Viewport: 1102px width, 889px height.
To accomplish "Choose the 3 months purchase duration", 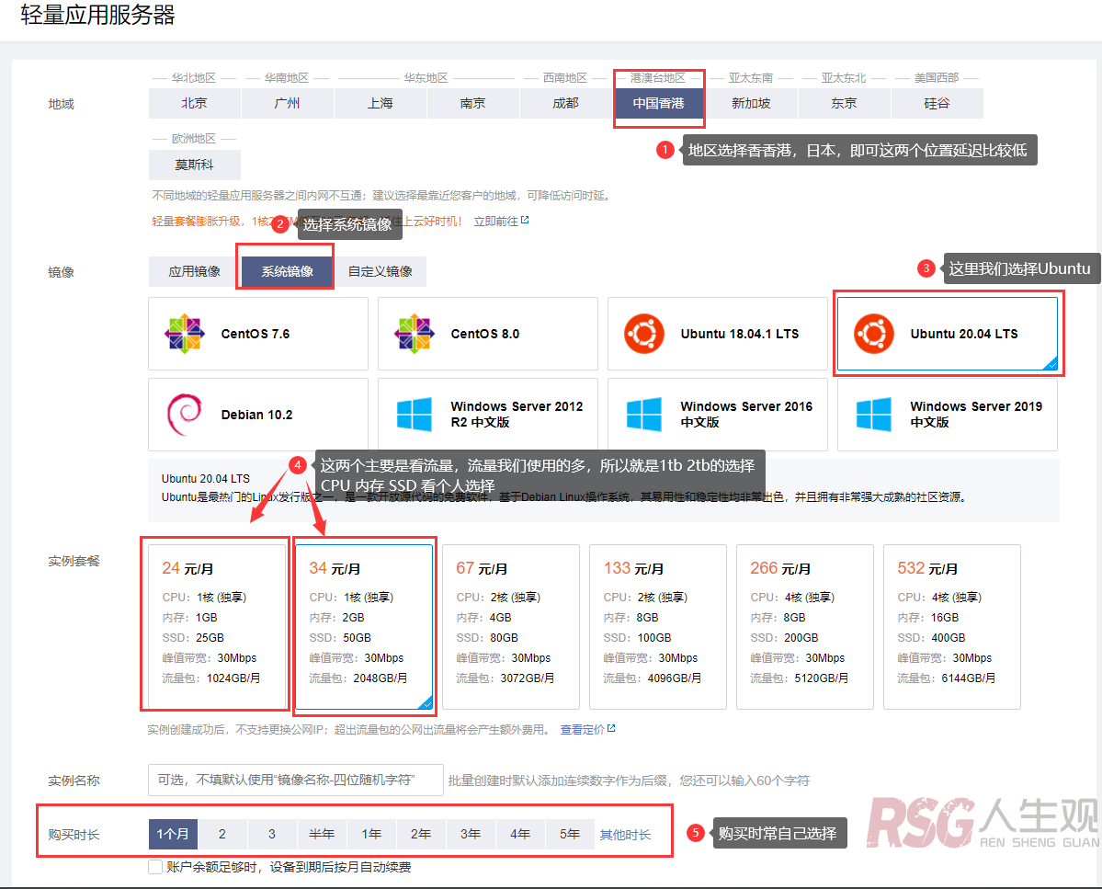I will tap(272, 834).
